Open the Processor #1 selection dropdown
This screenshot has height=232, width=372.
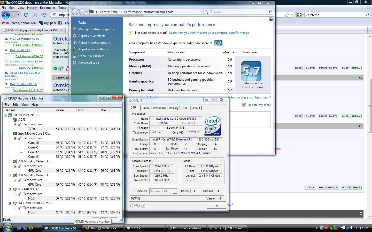point(175,191)
